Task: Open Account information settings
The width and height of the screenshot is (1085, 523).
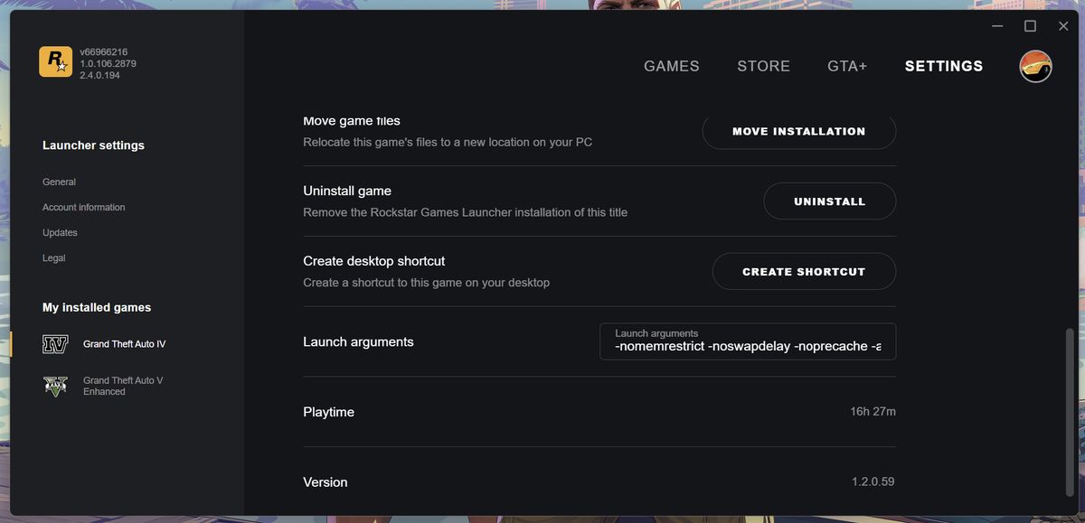Action: tap(84, 207)
